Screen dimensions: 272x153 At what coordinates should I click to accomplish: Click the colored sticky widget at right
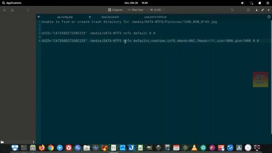click(x=261, y=79)
